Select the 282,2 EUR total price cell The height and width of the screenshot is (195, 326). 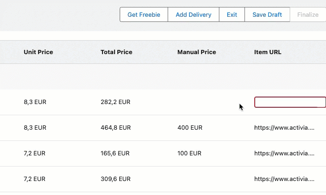[115, 102]
